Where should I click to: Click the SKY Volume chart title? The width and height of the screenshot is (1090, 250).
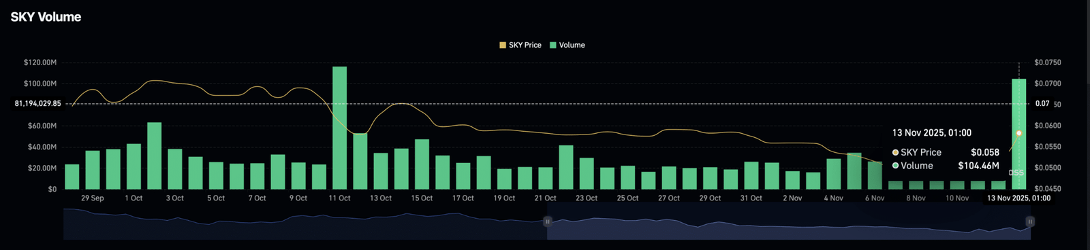[46, 17]
